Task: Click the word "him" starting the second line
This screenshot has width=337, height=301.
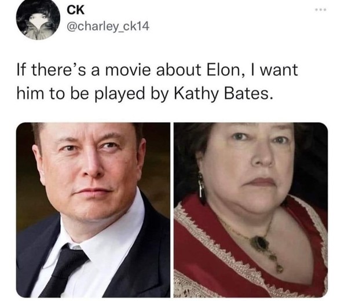Action: pos(30,94)
